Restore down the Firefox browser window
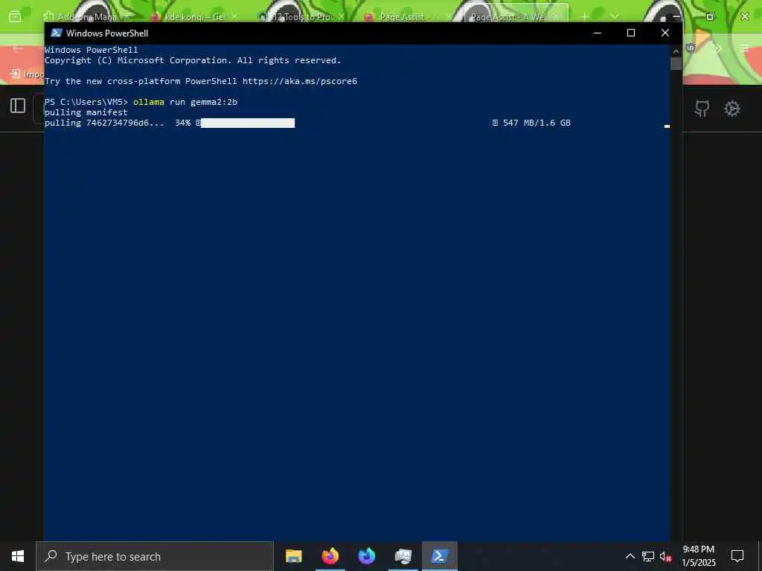The width and height of the screenshot is (762, 571). pyautogui.click(x=710, y=16)
